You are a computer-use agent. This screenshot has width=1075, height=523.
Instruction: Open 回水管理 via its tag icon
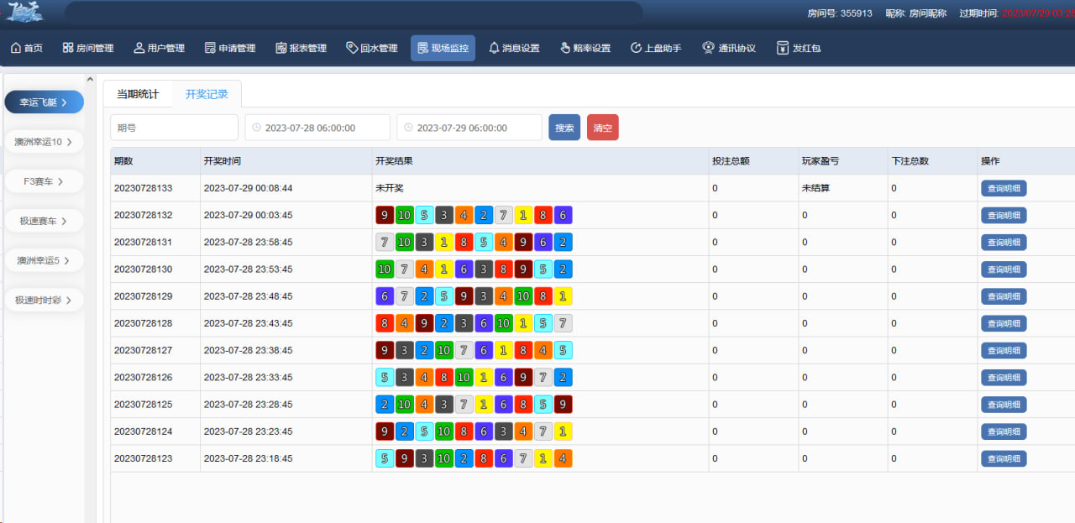[x=352, y=48]
